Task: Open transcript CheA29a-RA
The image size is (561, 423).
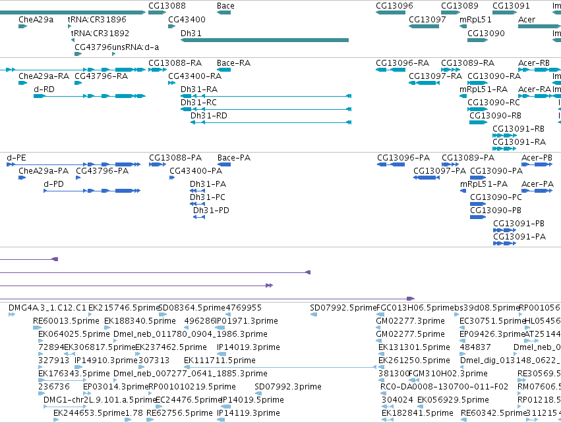Action: pos(44,76)
